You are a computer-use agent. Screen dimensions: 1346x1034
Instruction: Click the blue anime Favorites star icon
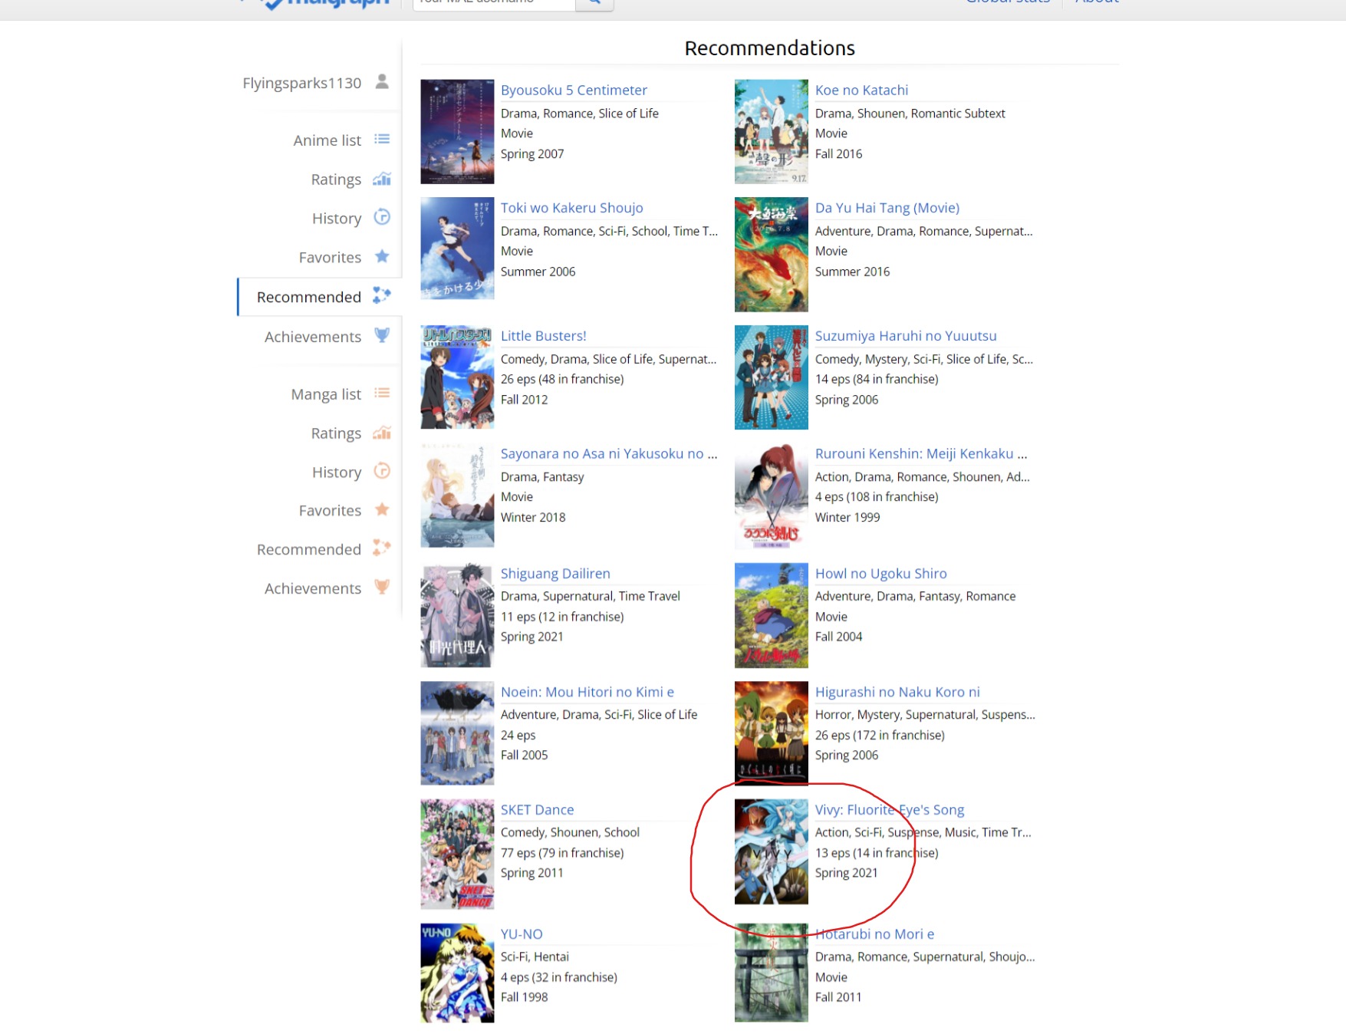(x=382, y=256)
